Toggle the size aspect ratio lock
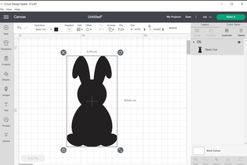Image resolution: width=247 pixels, height=165 pixels. pyautogui.click(x=149, y=26)
